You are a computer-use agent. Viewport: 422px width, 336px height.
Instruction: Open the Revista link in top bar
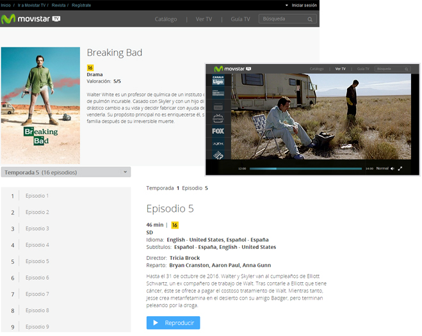coord(59,5)
